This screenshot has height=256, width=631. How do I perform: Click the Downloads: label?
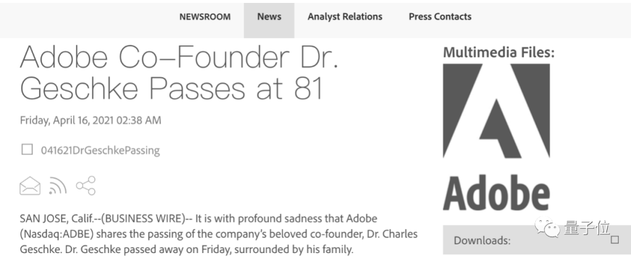482,240
